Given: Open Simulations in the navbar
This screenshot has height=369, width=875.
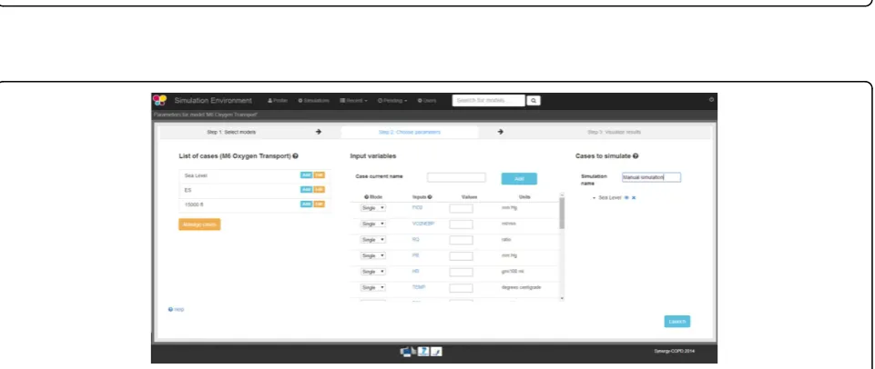Looking at the screenshot, I should click(x=313, y=101).
